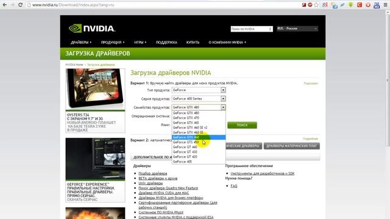Open the Подбор драйвера link
This screenshot has width=390, height=219.
(x=153, y=173)
